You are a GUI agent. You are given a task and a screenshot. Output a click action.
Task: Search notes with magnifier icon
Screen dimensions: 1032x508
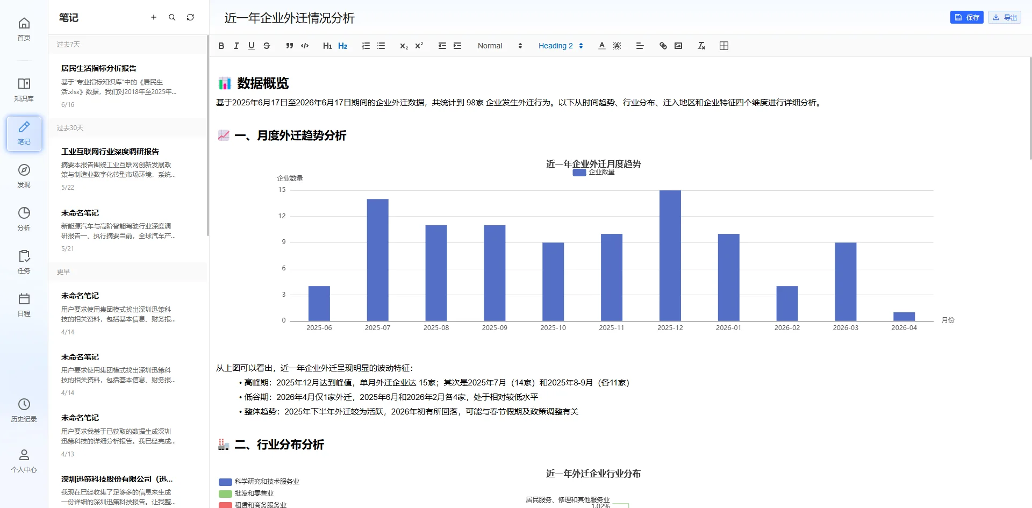tap(172, 17)
